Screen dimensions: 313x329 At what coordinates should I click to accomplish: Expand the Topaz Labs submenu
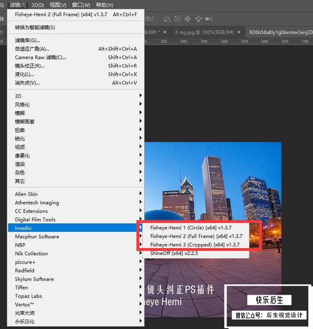click(x=76, y=296)
